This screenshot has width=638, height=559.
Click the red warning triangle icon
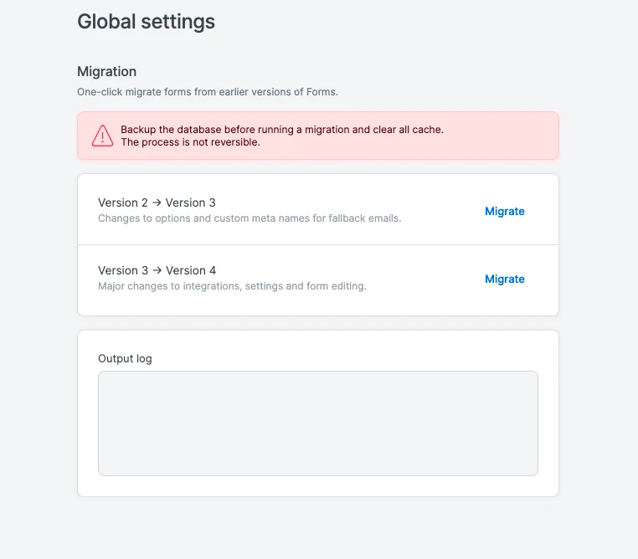(102, 136)
